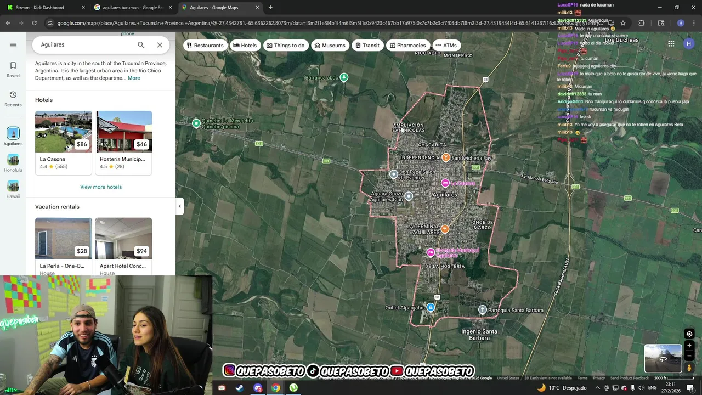Open Chrome three-dot menu

coord(694,23)
